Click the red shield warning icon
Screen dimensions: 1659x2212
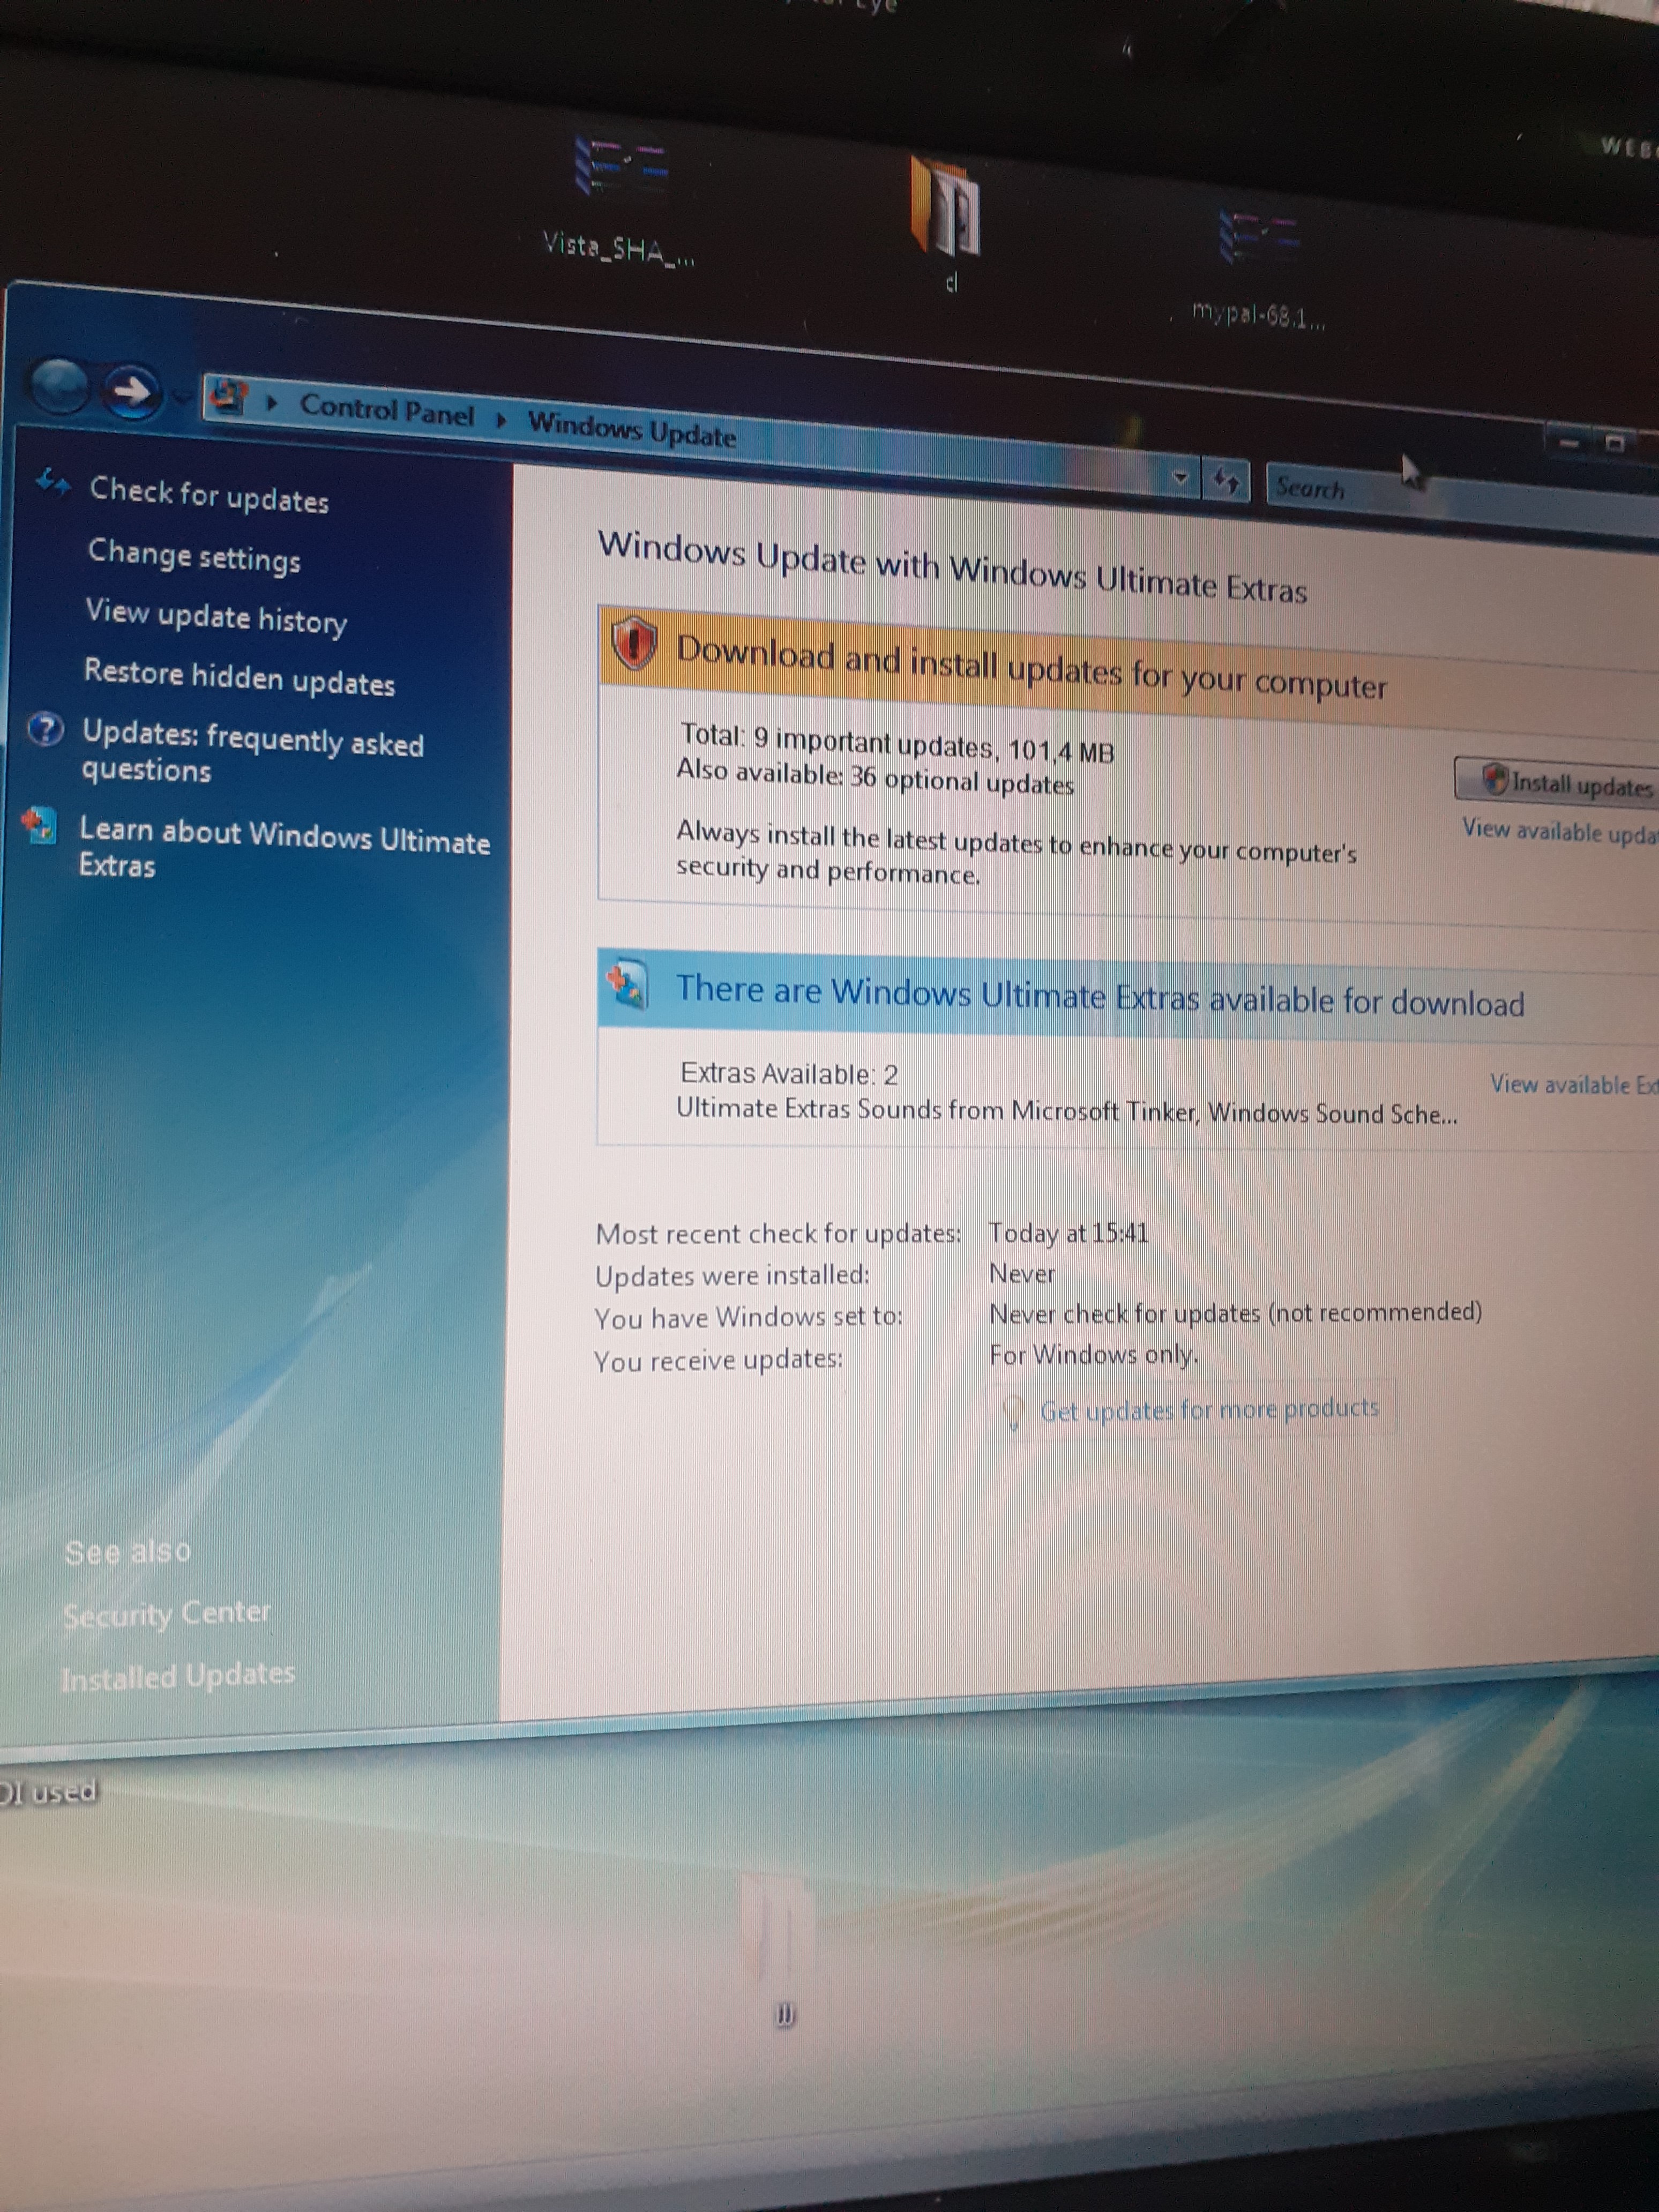tap(634, 643)
